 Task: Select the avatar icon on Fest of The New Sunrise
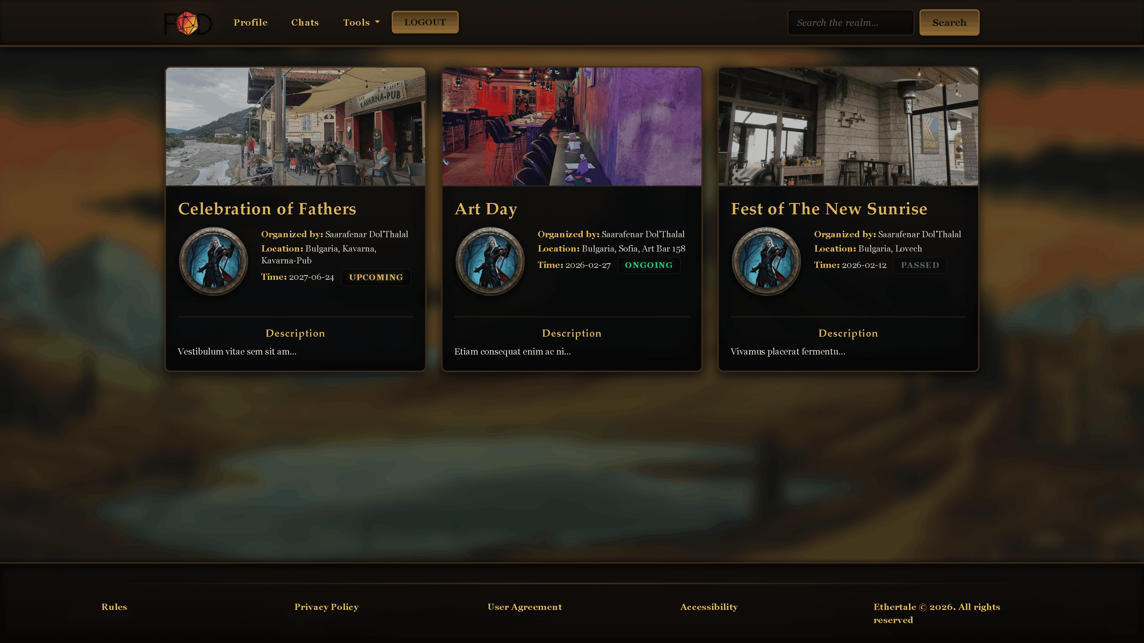[x=767, y=261]
